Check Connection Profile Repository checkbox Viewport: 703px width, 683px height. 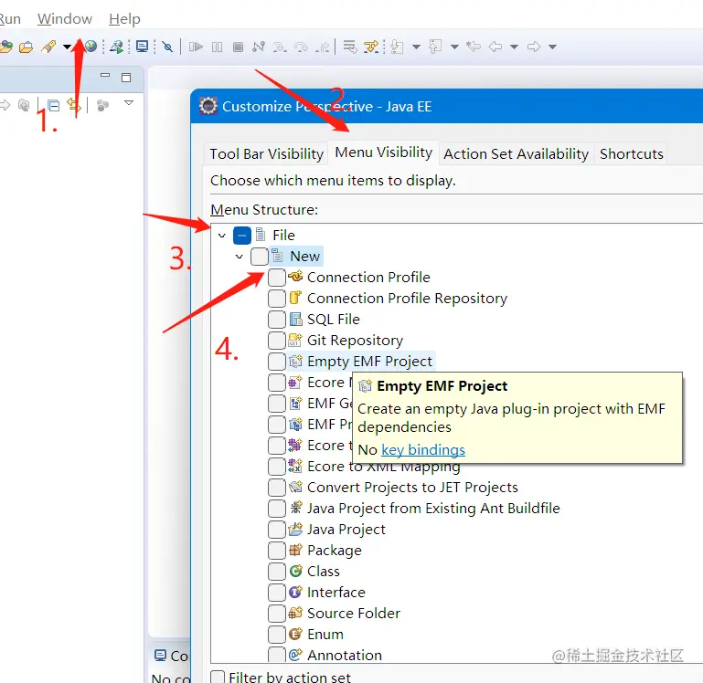(277, 299)
